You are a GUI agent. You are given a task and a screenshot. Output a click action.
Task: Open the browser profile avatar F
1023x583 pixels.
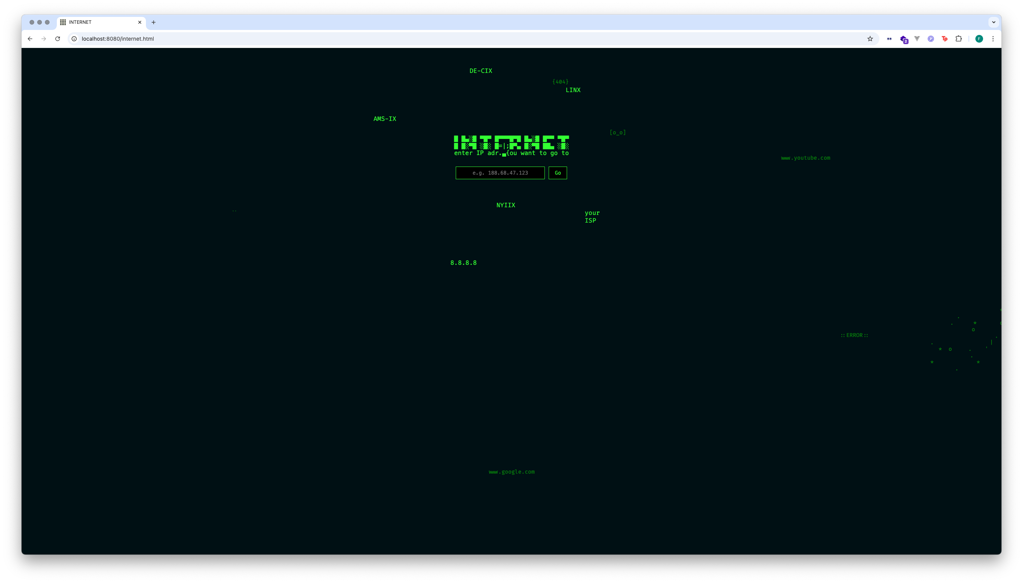click(x=979, y=38)
